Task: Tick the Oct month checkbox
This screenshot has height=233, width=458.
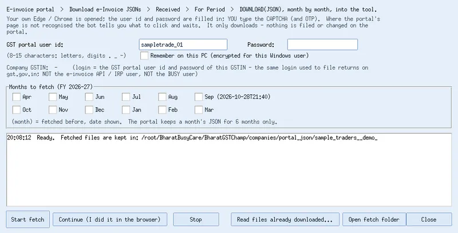Action: [x=17, y=110]
